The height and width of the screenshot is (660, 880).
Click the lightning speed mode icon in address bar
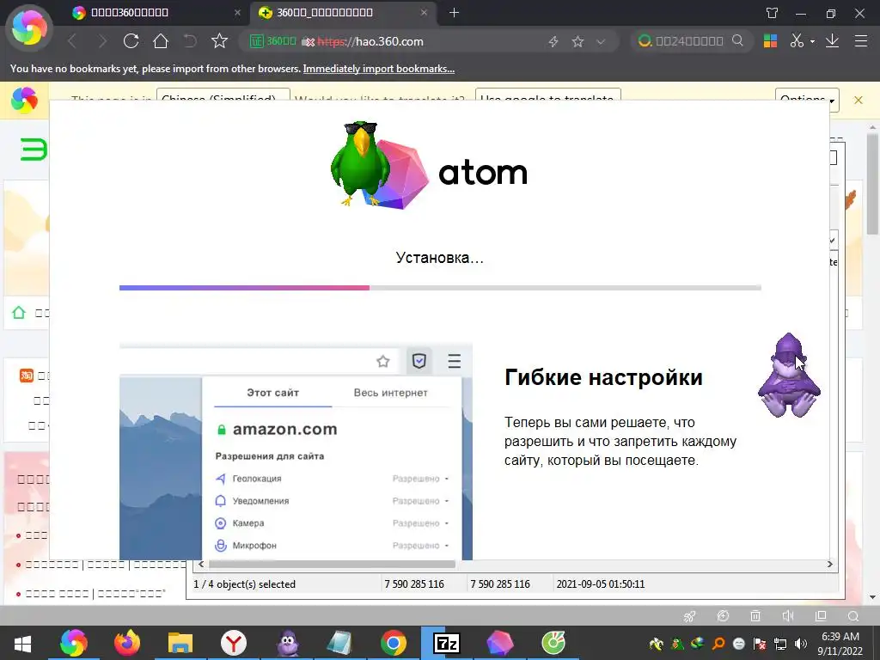point(553,41)
